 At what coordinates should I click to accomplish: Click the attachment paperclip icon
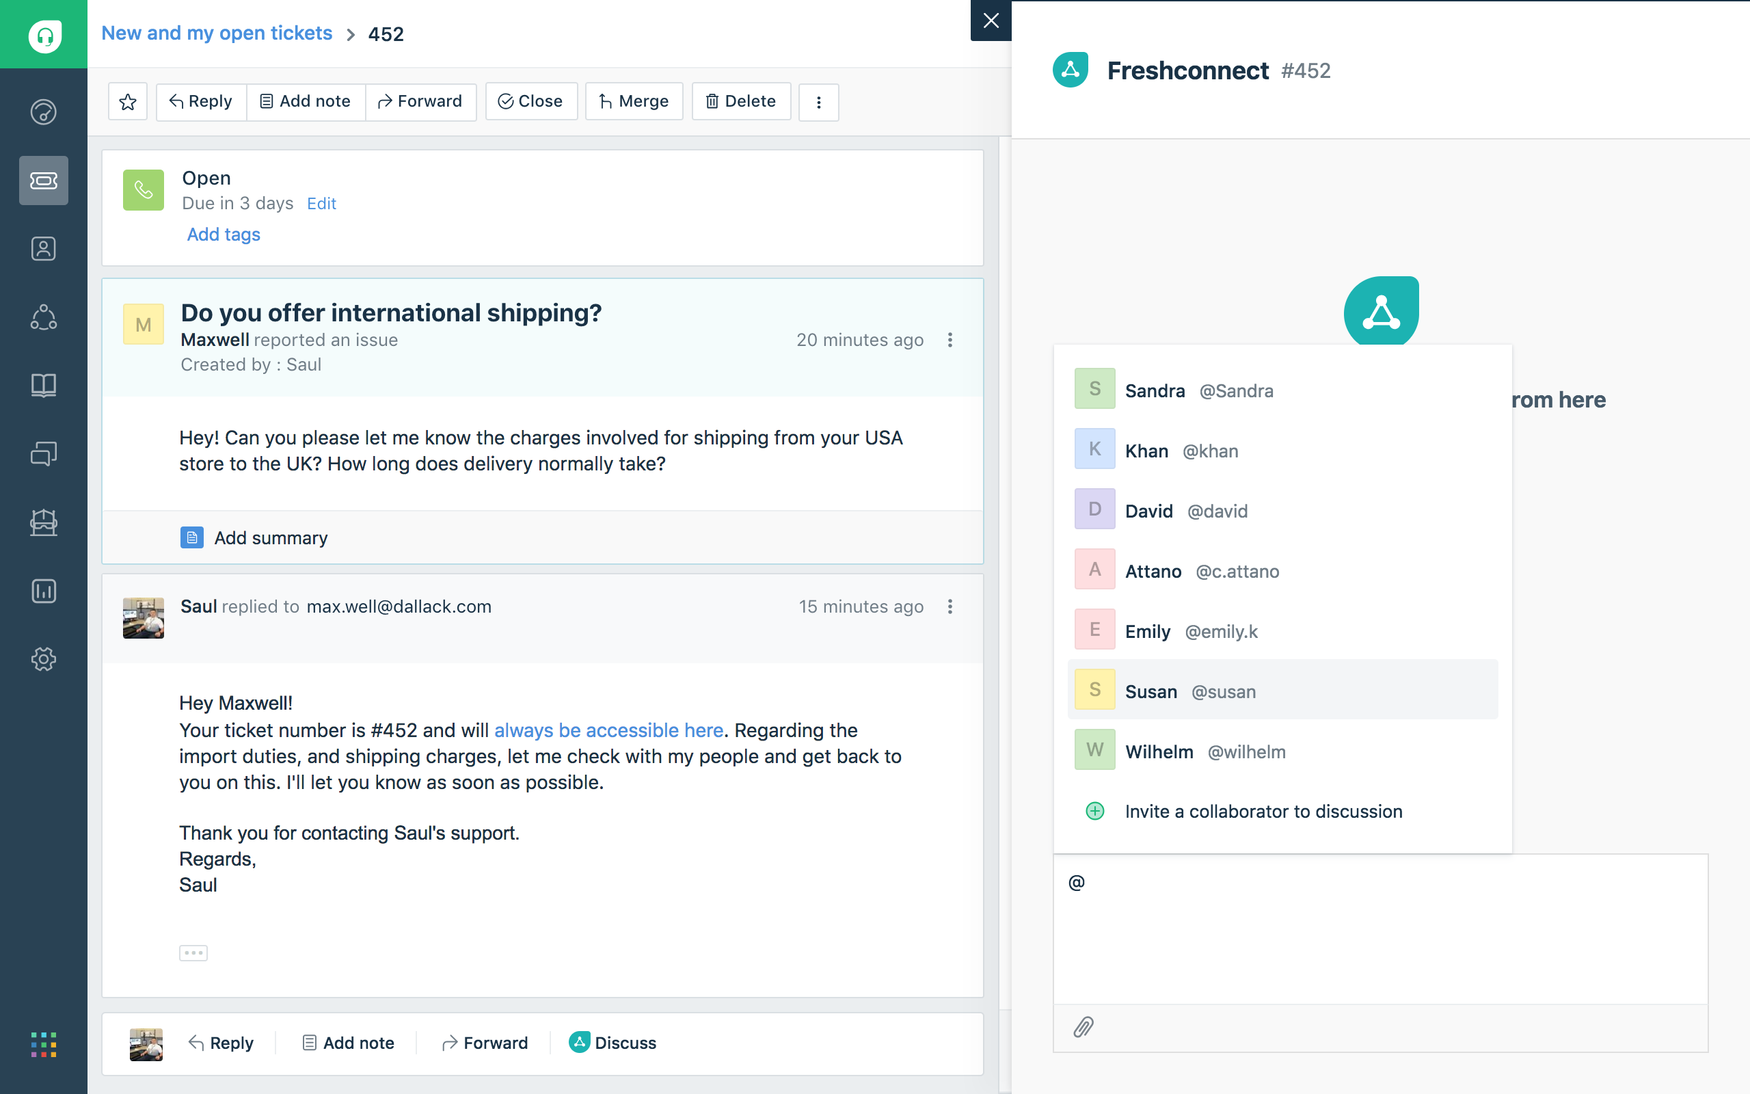pos(1083,1027)
